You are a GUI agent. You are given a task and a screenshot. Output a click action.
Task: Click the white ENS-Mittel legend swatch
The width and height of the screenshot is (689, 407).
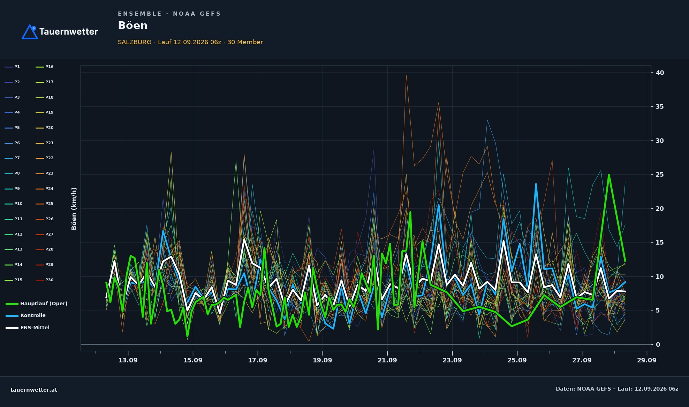12,328
